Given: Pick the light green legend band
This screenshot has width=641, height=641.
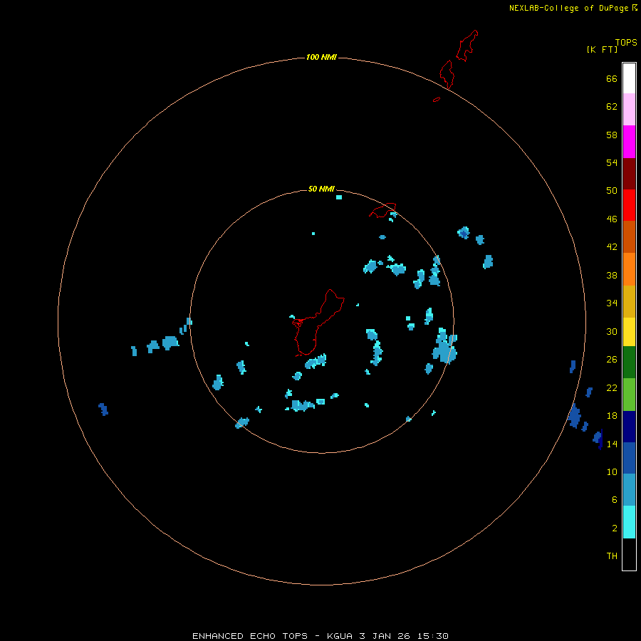Looking at the screenshot, I should tap(629, 395).
